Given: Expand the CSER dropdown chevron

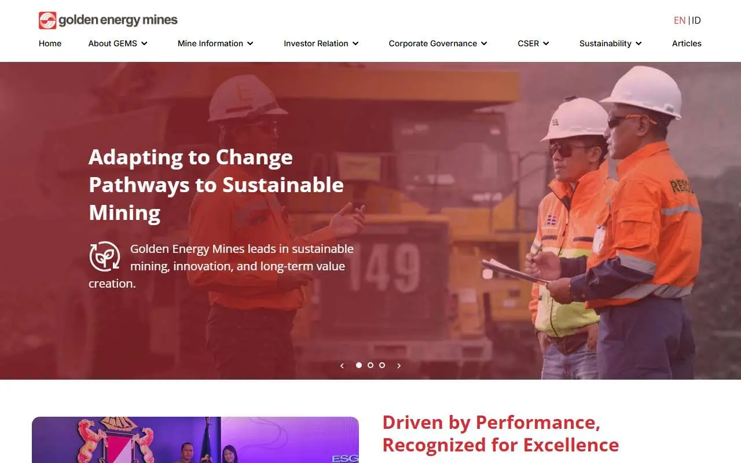Looking at the screenshot, I should tap(546, 43).
